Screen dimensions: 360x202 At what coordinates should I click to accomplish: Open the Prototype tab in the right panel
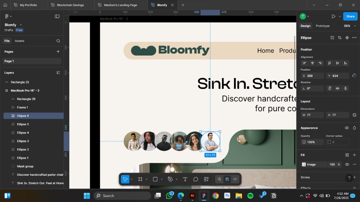(x=323, y=26)
